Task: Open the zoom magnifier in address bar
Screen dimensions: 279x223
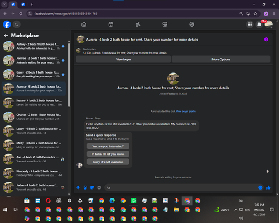Action: [x=241, y=14]
